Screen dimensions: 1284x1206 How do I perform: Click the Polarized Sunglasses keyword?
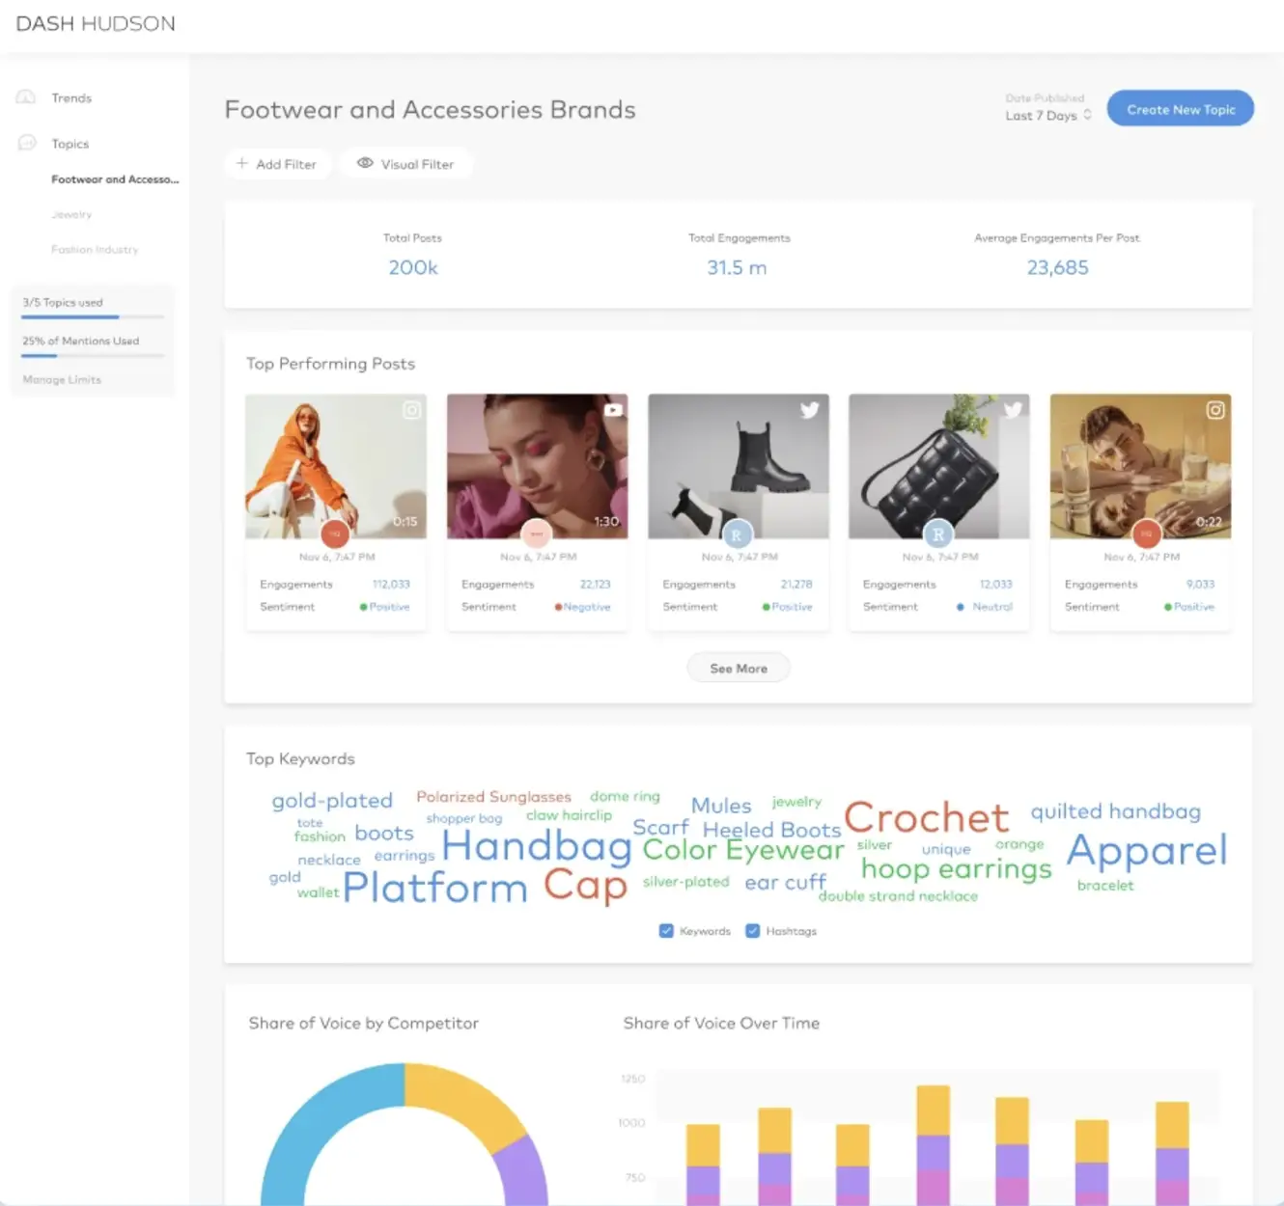tap(493, 797)
